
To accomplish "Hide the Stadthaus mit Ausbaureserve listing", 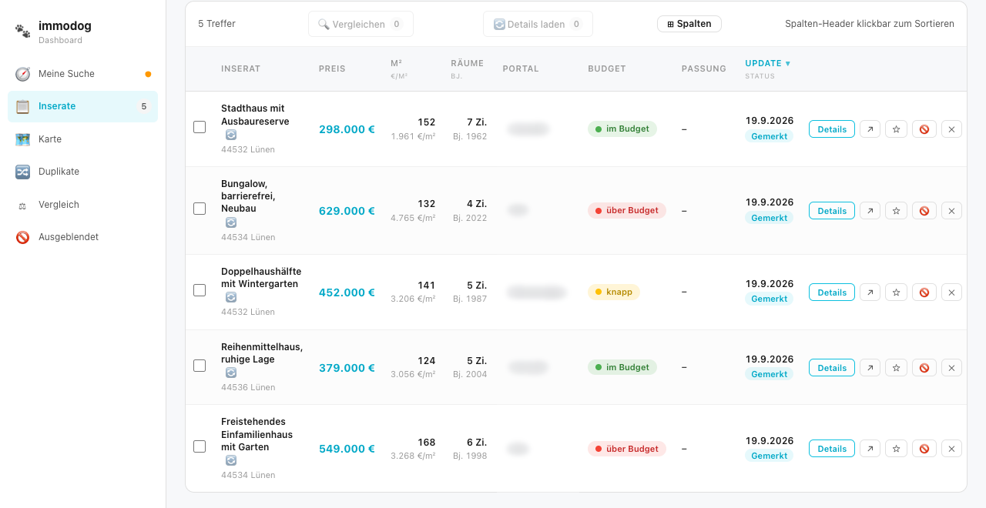I will 924,129.
